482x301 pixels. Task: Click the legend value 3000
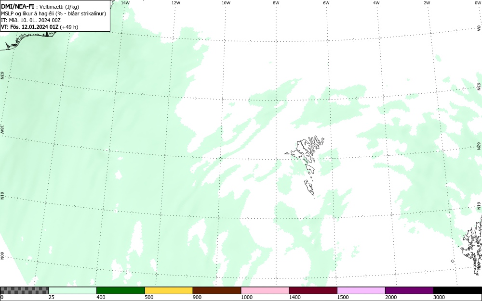click(x=439, y=297)
